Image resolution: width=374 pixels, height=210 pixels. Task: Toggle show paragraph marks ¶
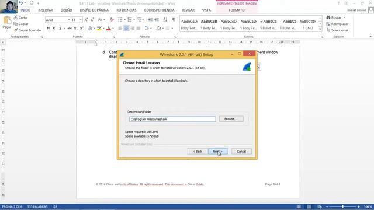(x=174, y=20)
